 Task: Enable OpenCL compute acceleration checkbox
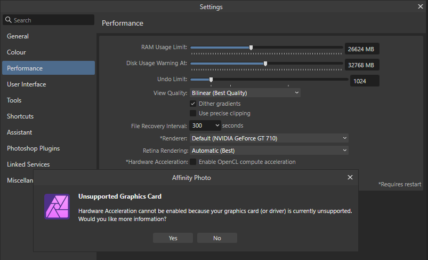pyautogui.click(x=193, y=162)
